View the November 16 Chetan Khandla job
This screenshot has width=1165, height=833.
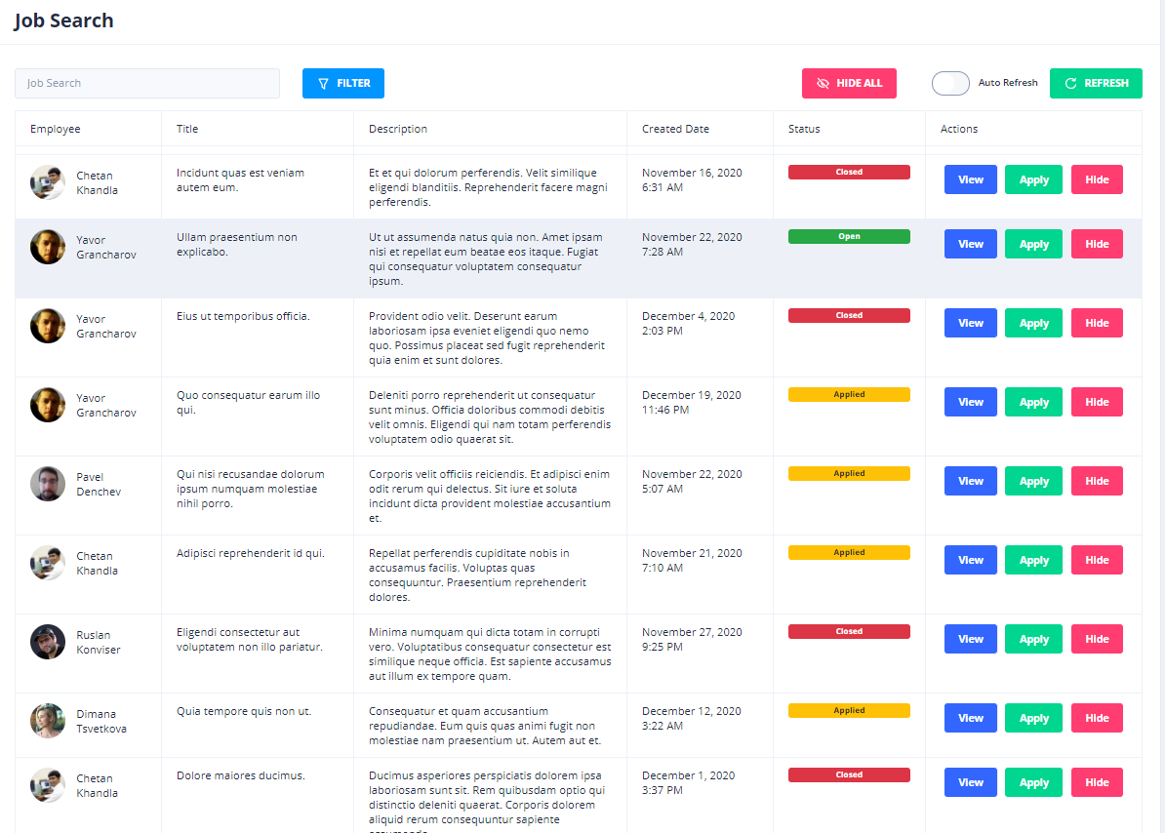[971, 179]
